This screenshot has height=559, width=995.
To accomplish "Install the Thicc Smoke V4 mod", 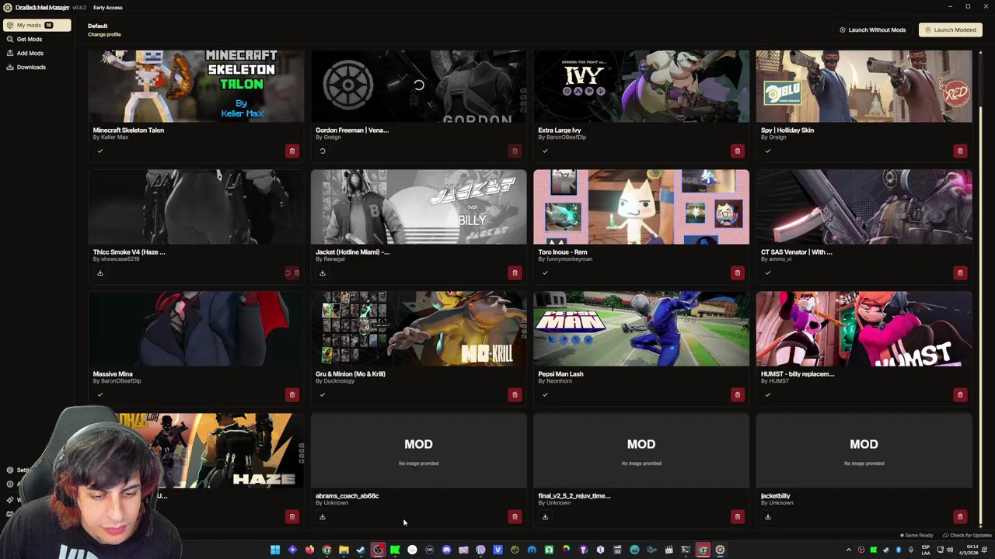I will (x=99, y=273).
